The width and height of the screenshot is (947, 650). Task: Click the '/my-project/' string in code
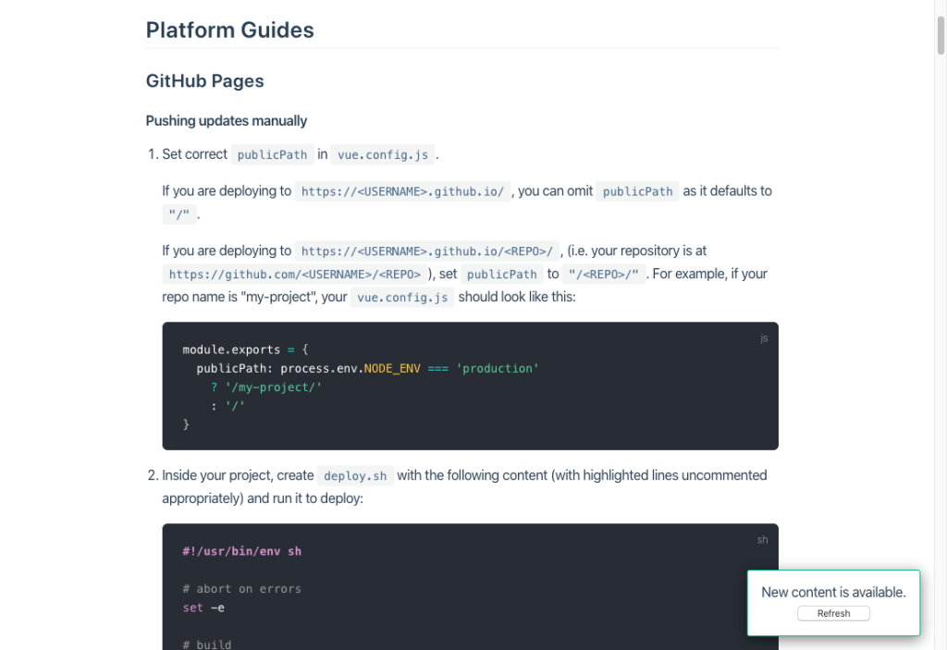pyautogui.click(x=273, y=386)
